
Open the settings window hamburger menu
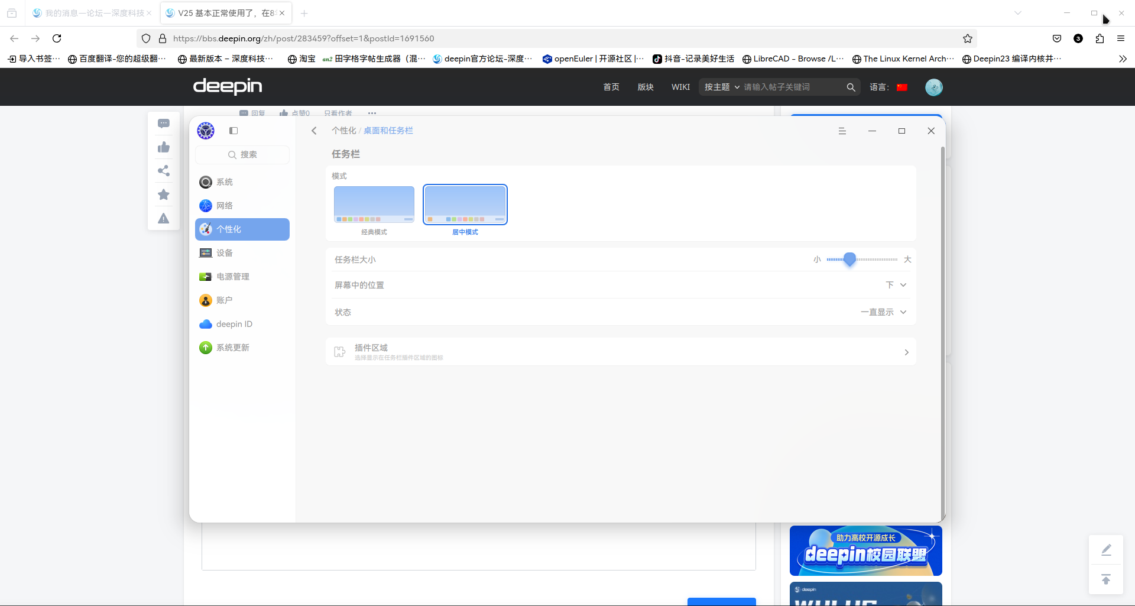click(842, 131)
